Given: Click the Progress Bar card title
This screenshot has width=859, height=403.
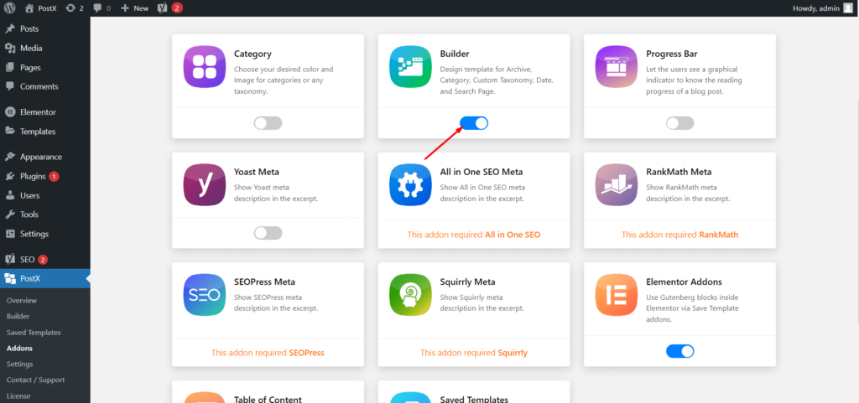Looking at the screenshot, I should pyautogui.click(x=672, y=54).
